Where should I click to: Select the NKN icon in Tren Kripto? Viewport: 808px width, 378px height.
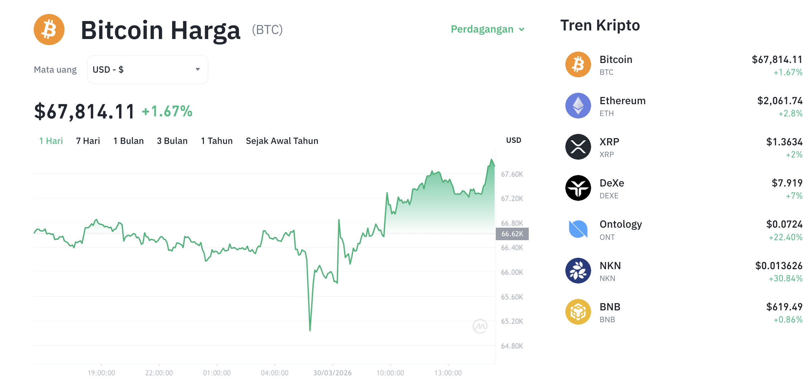tap(578, 271)
